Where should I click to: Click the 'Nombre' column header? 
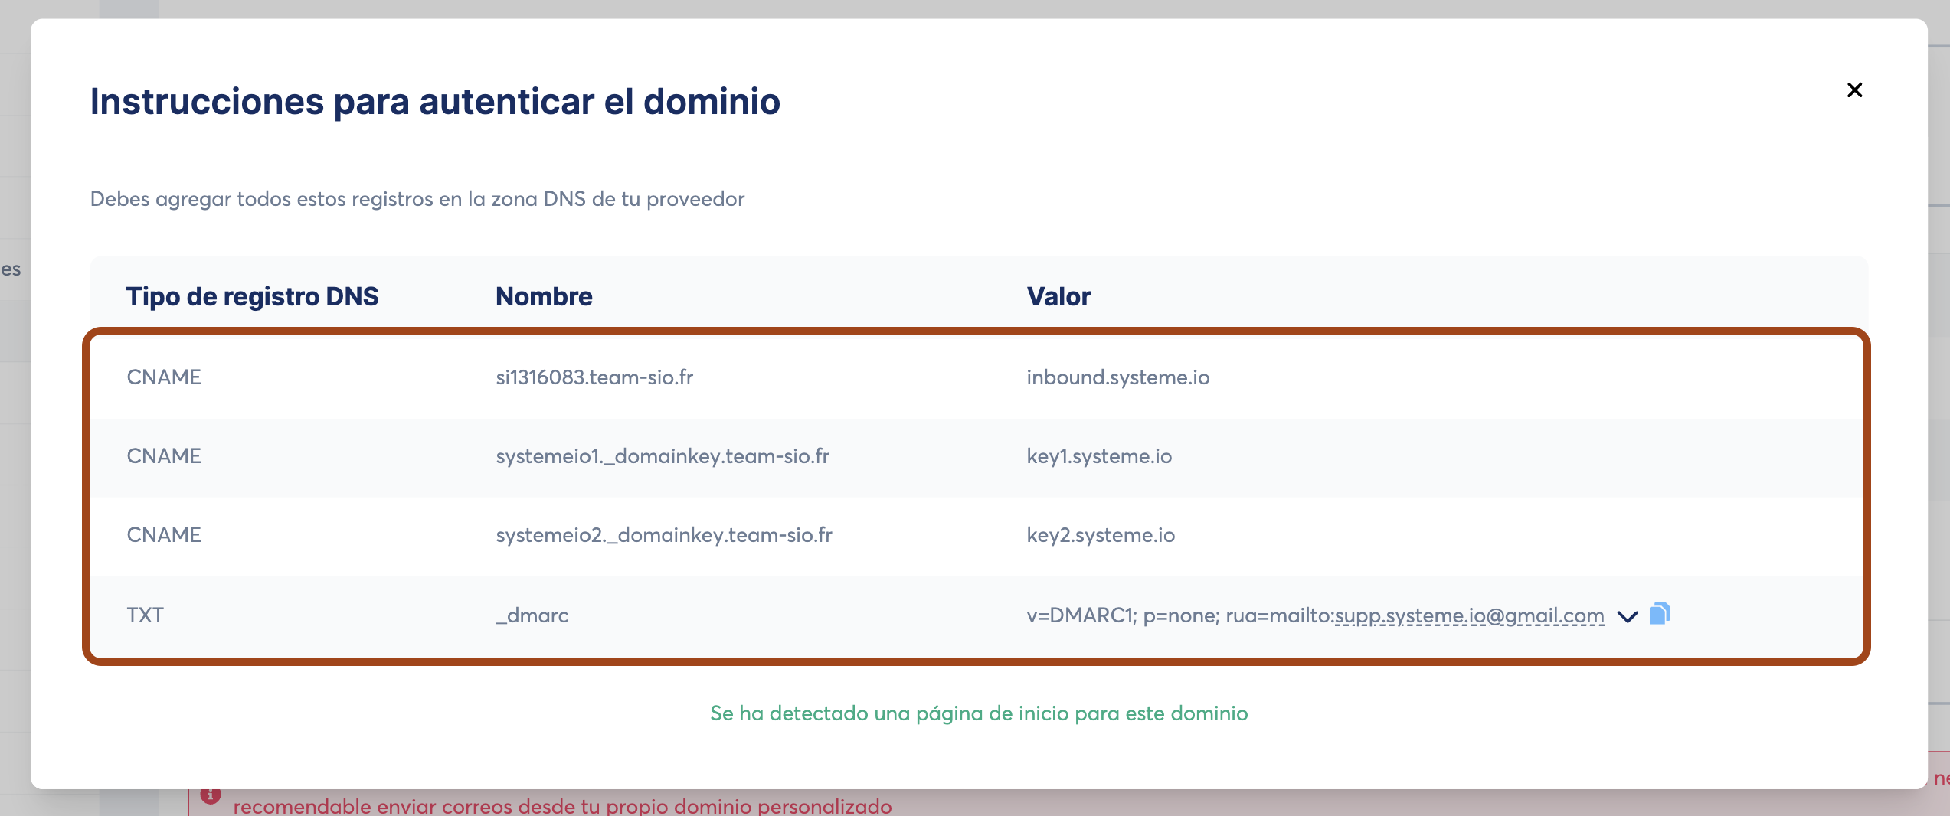click(544, 297)
